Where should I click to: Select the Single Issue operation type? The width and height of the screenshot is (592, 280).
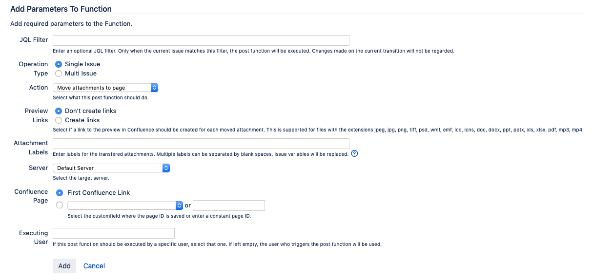[59, 64]
